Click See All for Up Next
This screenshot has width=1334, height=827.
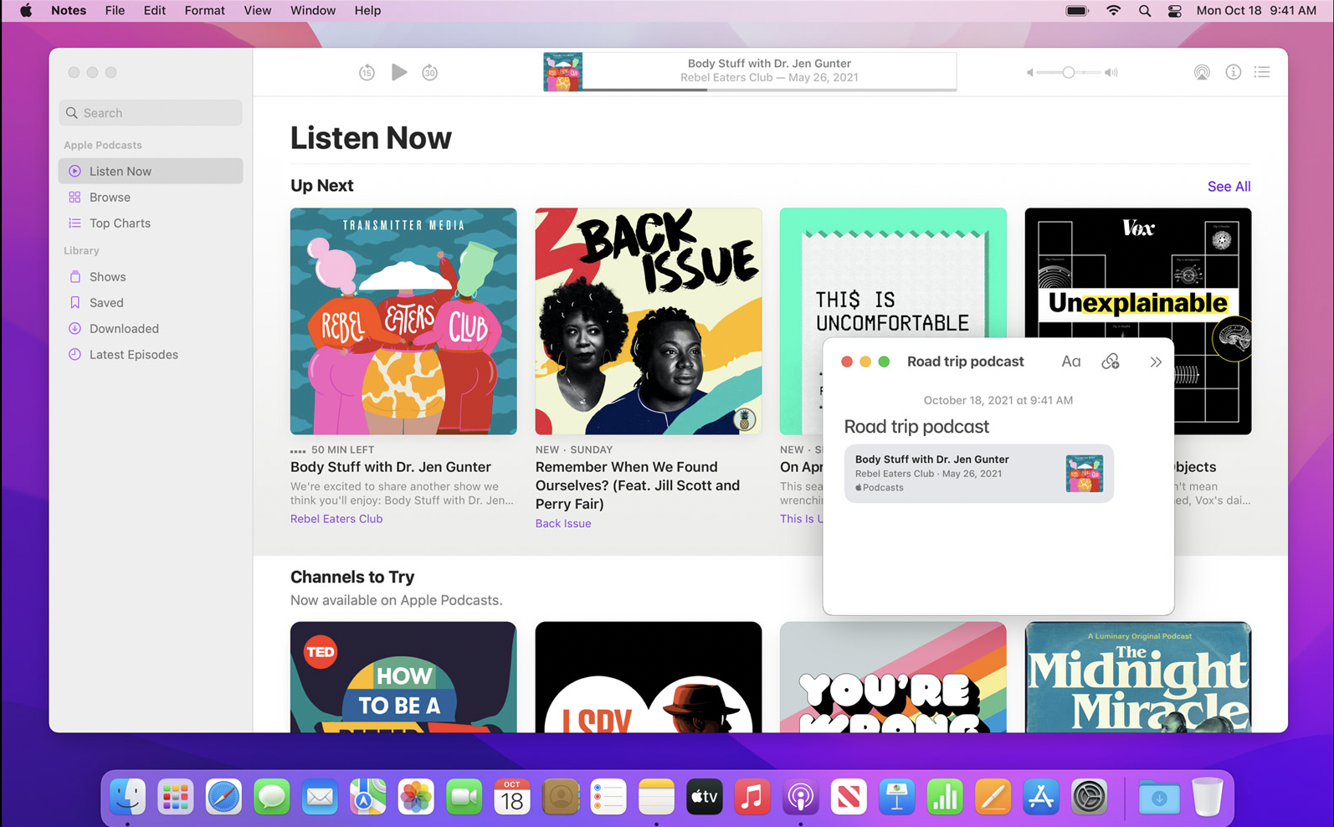pos(1229,187)
